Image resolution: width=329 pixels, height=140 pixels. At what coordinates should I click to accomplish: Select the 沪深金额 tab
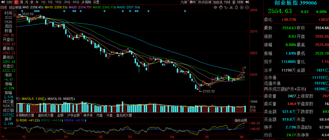point(73,115)
